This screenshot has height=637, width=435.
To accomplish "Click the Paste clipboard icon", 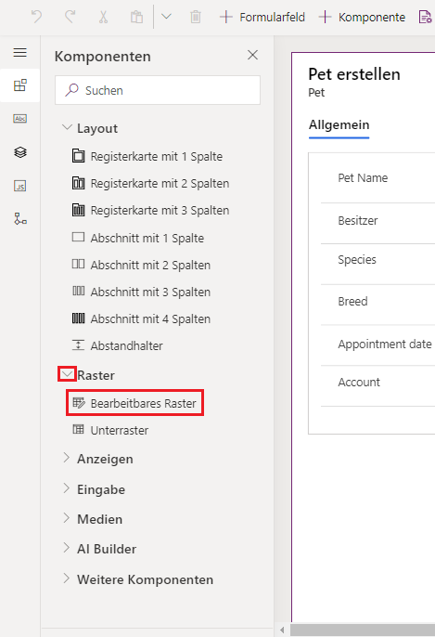I will pyautogui.click(x=136, y=17).
